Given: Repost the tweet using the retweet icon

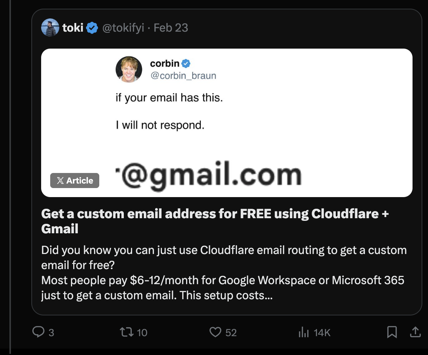Looking at the screenshot, I should [x=125, y=332].
